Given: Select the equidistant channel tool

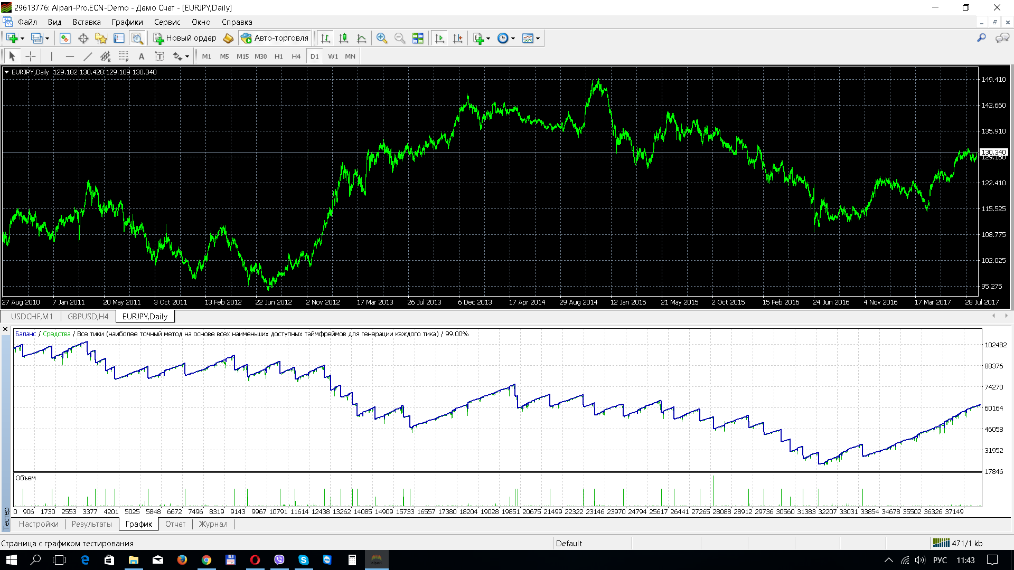Looking at the screenshot, I should tap(106, 56).
